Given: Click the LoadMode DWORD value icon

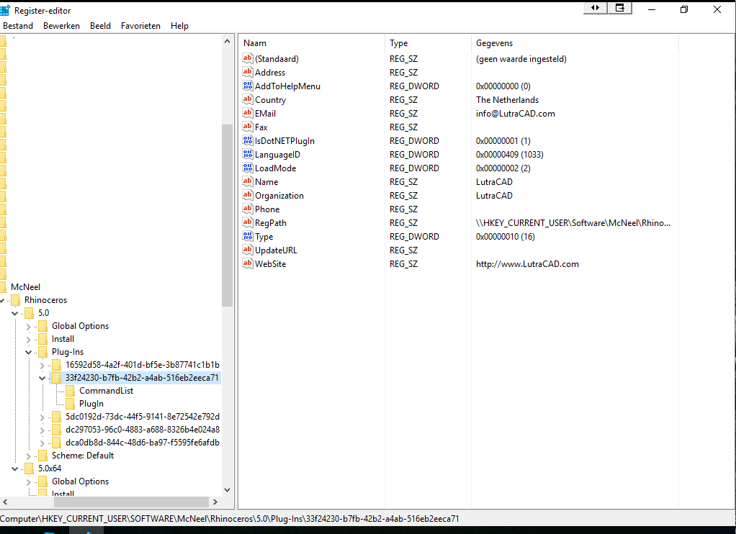Looking at the screenshot, I should (247, 167).
